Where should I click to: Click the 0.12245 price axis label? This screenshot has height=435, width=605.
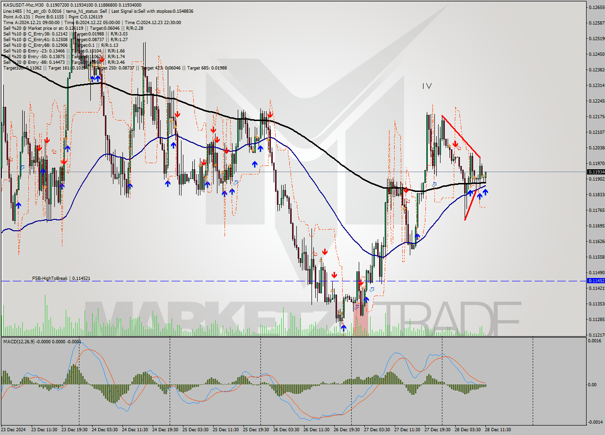596,101
